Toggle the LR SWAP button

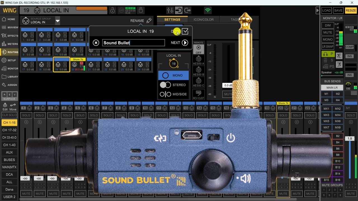[328, 47]
